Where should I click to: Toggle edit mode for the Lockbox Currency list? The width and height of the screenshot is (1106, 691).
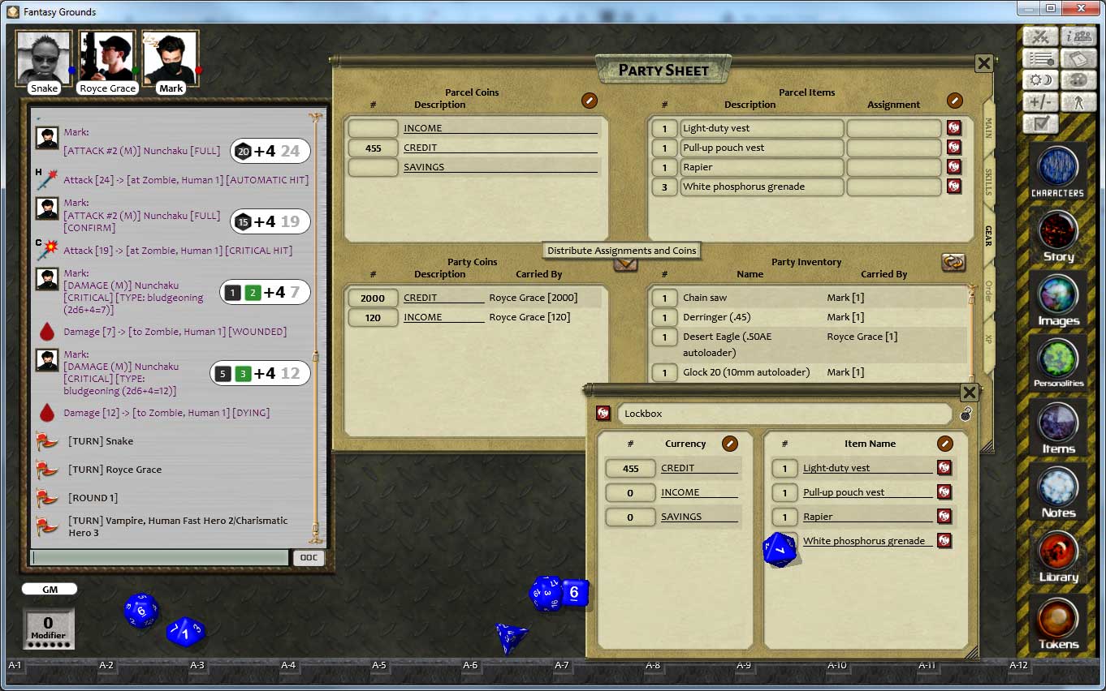[729, 444]
